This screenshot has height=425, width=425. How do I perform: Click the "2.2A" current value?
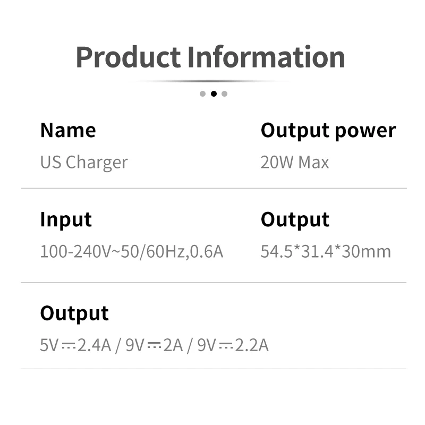pos(251,346)
